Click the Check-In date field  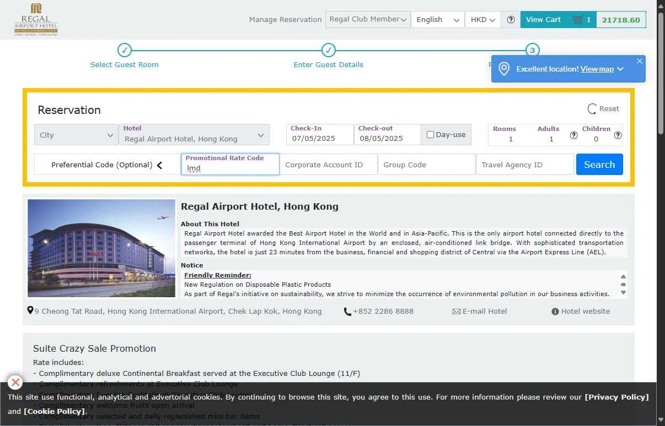(320, 135)
